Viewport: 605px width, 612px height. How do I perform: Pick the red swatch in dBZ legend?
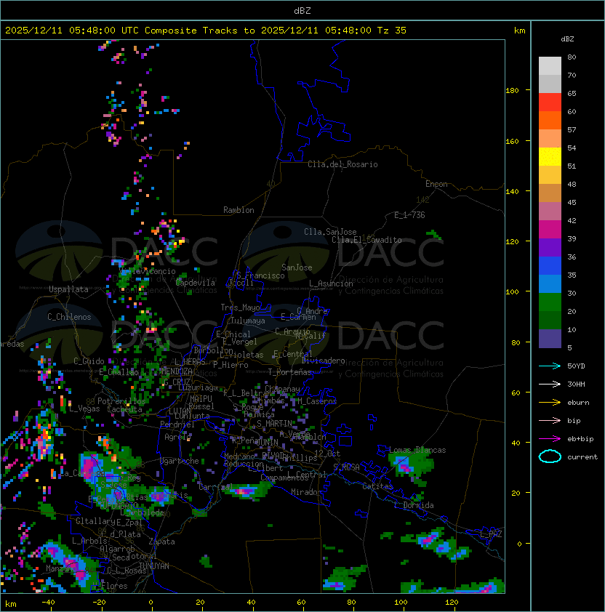(x=550, y=102)
